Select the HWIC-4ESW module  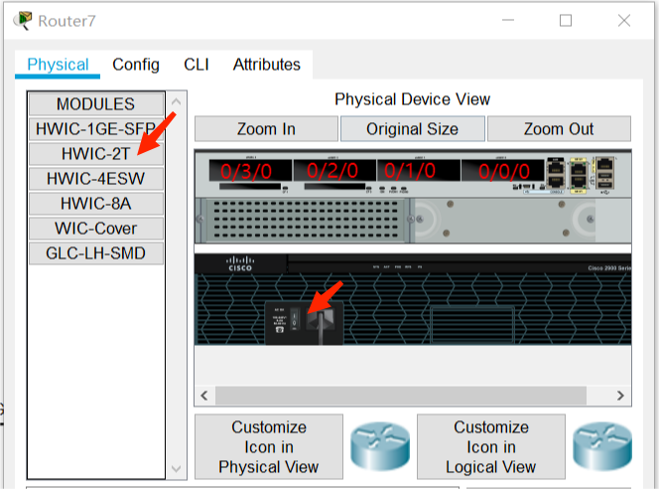(x=96, y=179)
